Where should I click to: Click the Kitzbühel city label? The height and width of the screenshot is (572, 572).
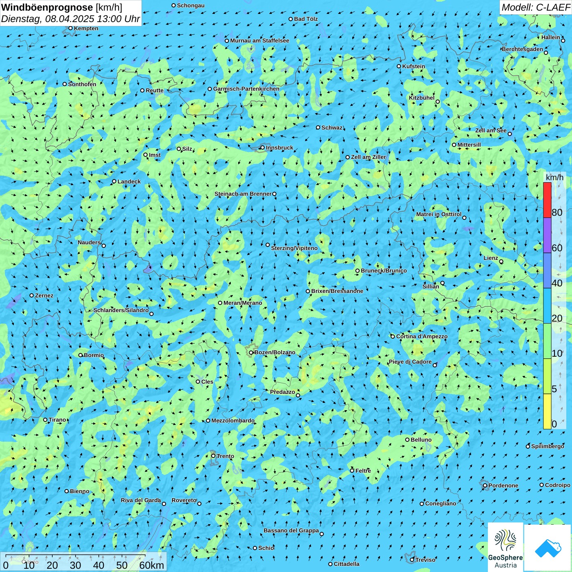422,98
